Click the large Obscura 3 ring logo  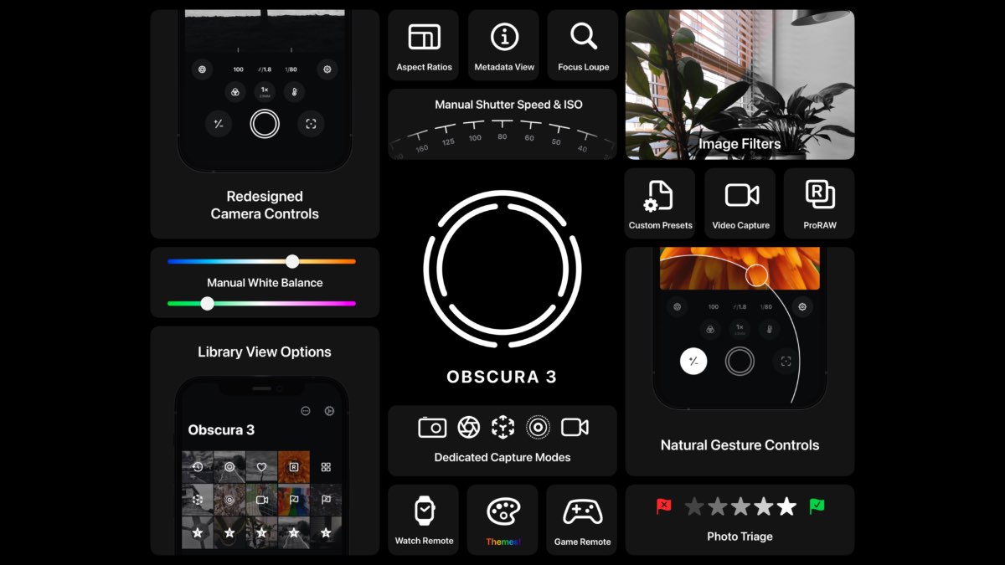(502, 268)
